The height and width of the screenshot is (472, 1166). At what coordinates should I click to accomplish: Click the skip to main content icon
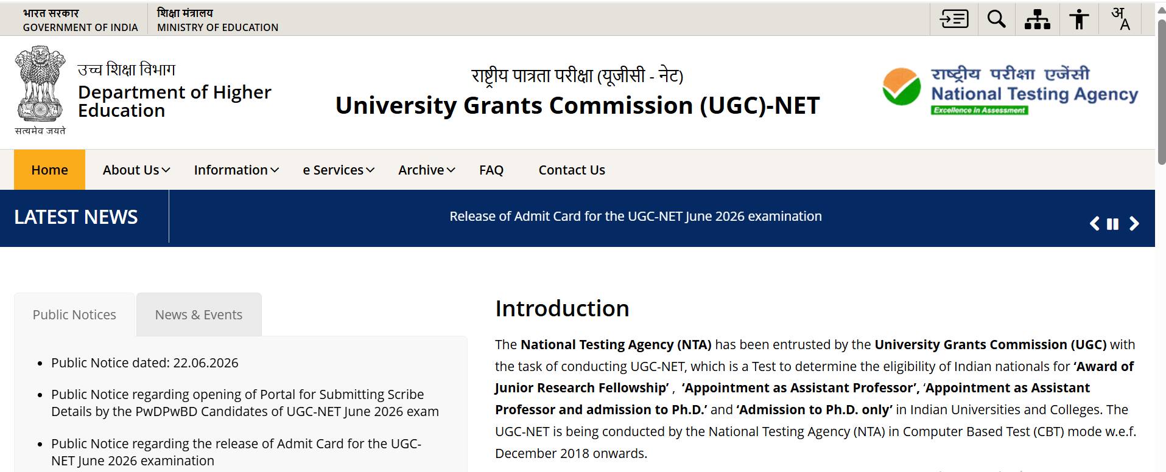tap(954, 19)
